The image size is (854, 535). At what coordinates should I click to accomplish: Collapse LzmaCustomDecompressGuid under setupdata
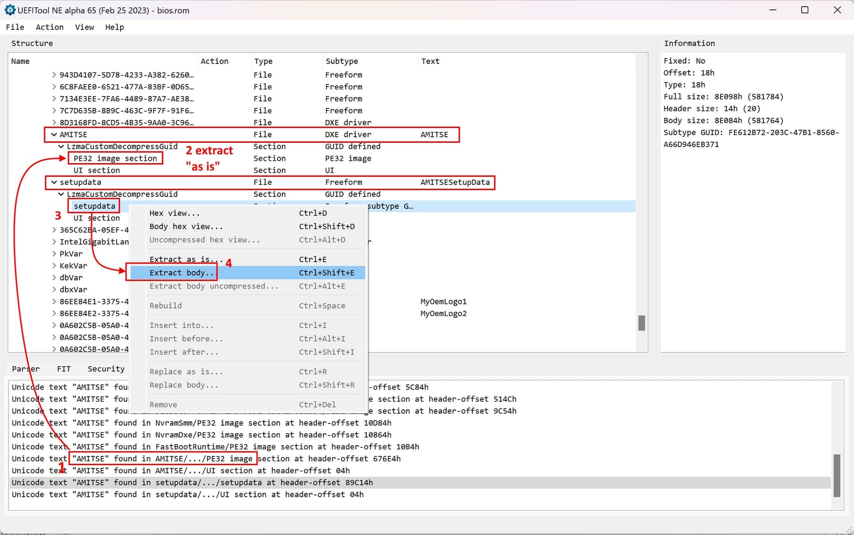pyautogui.click(x=61, y=194)
